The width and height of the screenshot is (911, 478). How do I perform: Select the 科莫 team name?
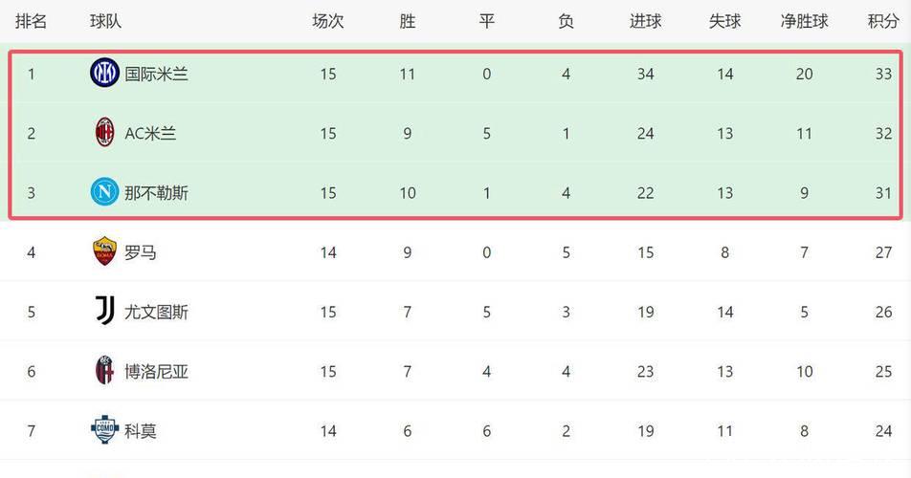click(141, 430)
